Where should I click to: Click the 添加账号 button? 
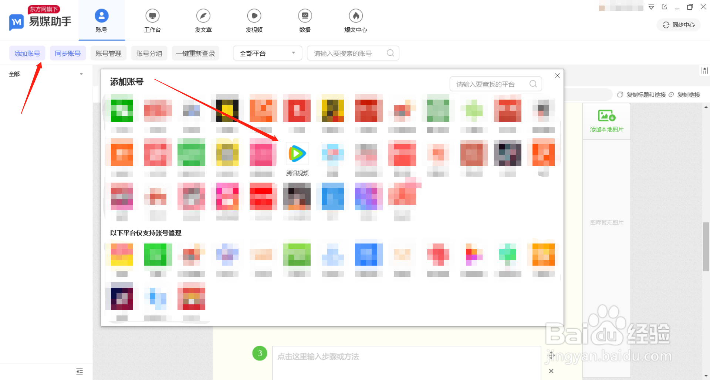(27, 53)
